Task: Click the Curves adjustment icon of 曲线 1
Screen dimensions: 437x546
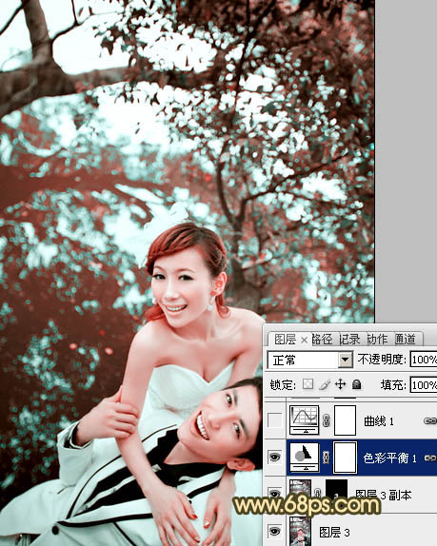Action: click(305, 420)
